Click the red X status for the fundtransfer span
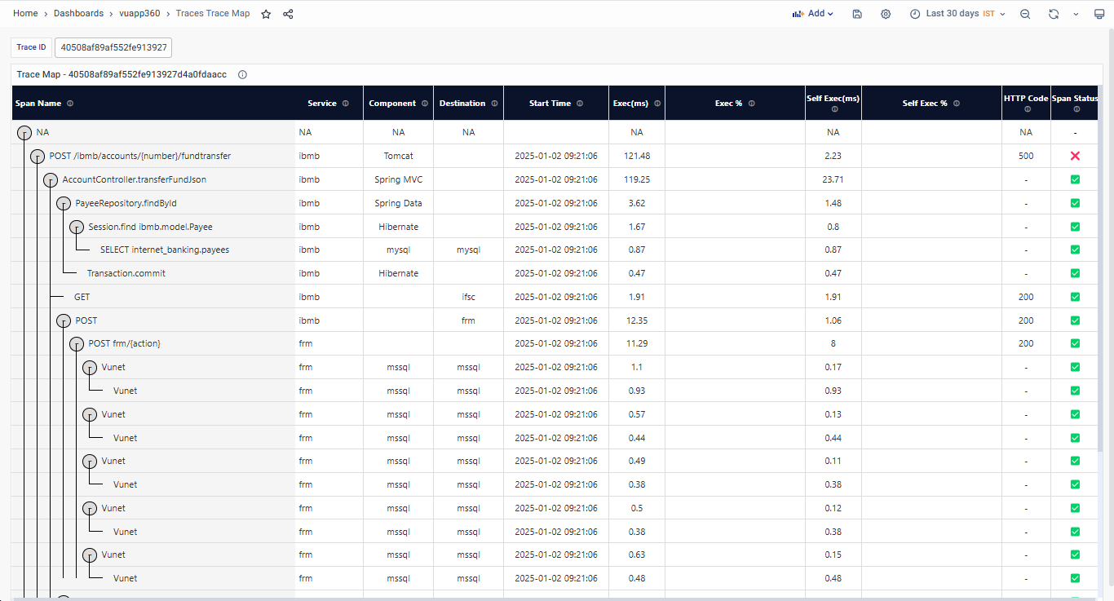The width and height of the screenshot is (1114, 601). (1075, 156)
